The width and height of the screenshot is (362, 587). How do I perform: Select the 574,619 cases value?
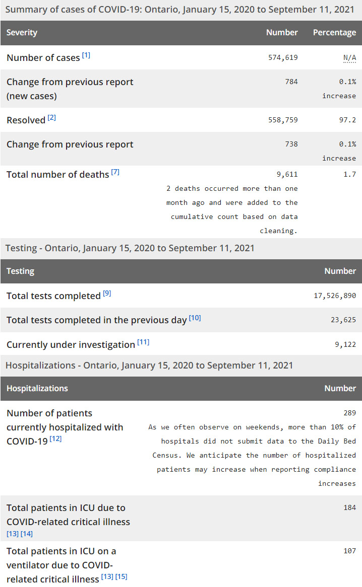[x=283, y=58]
